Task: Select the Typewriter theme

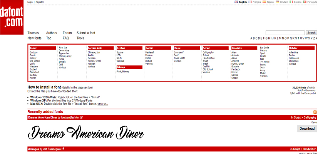Action: point(64,54)
